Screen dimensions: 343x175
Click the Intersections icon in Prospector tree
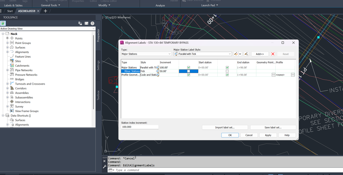tap(12, 102)
